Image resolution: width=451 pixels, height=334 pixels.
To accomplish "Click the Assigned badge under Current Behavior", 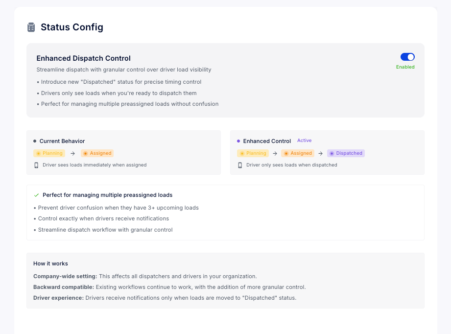I will point(97,153).
